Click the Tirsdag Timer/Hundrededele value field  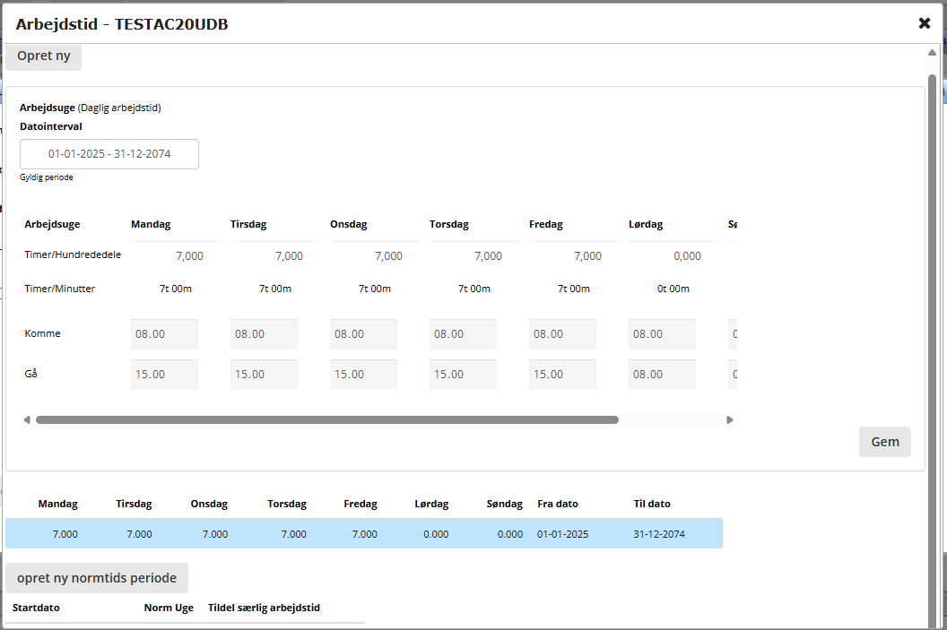coord(265,256)
